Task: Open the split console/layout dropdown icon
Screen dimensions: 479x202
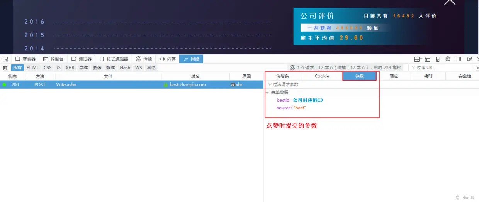Action: (418, 59)
